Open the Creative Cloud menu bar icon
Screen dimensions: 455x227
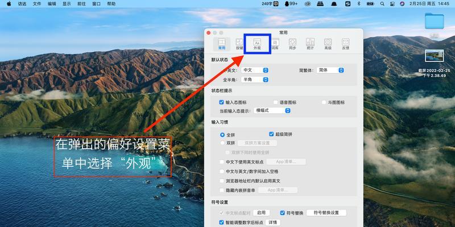[x=308, y=4]
